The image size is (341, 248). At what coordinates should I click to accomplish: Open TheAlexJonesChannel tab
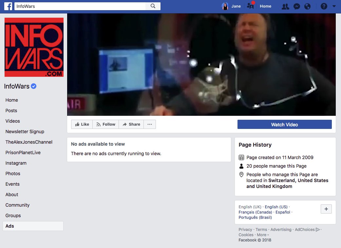click(x=29, y=142)
